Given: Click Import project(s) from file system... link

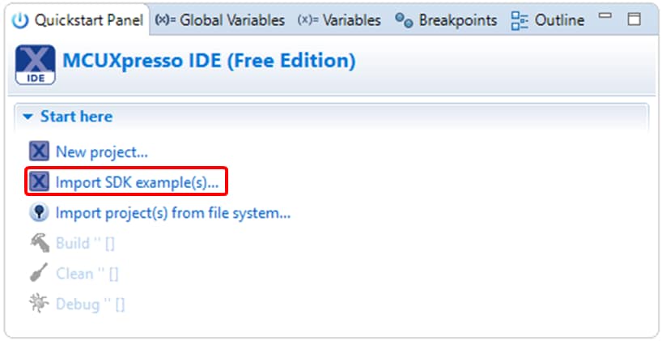Looking at the screenshot, I should [x=172, y=213].
